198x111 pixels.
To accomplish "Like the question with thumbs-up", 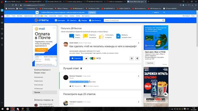I will tap(86, 58).
